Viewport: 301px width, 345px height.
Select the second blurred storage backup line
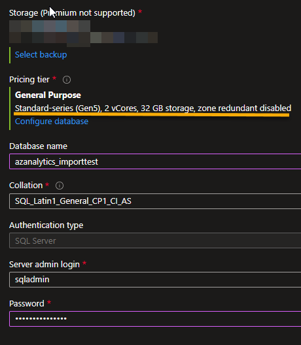[83, 38]
